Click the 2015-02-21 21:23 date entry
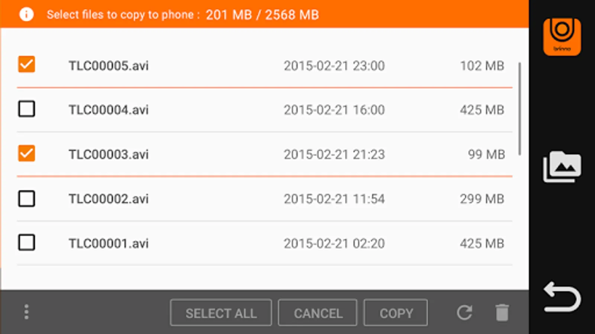Image resolution: width=595 pixels, height=334 pixels. (334, 154)
